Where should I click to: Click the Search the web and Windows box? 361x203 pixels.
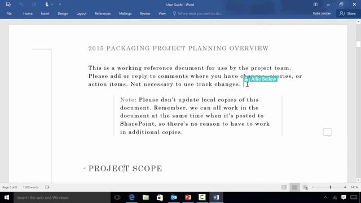(x=62, y=197)
